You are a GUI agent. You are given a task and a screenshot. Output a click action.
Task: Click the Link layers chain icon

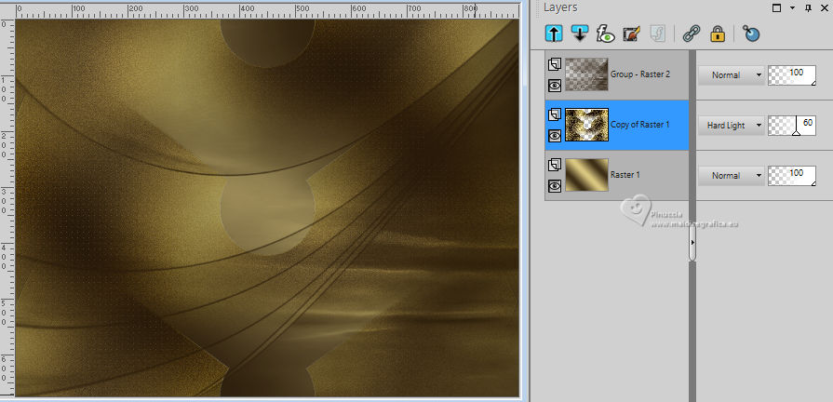click(x=692, y=33)
